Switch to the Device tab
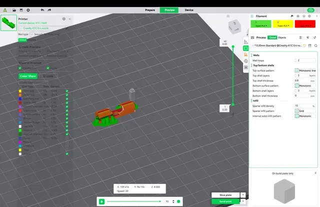Image resolution: width=320 pixels, height=207 pixels. pos(189,10)
